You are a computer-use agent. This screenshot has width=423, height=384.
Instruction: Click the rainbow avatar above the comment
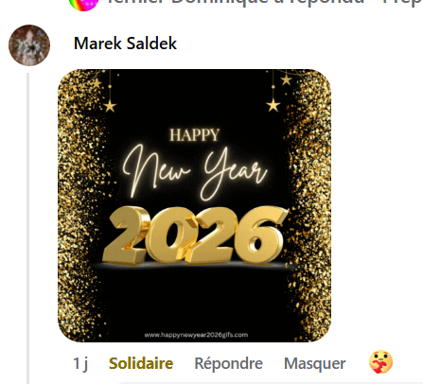point(83,5)
